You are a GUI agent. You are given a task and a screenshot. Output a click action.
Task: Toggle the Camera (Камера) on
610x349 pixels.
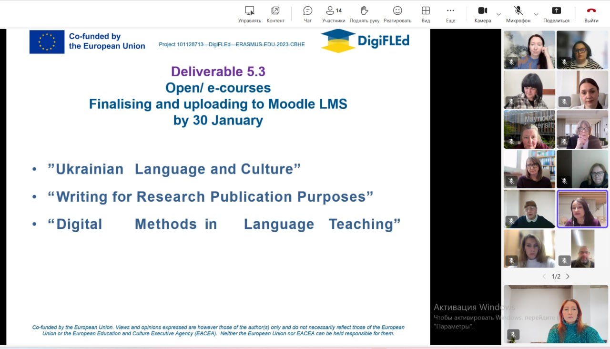[x=482, y=14]
